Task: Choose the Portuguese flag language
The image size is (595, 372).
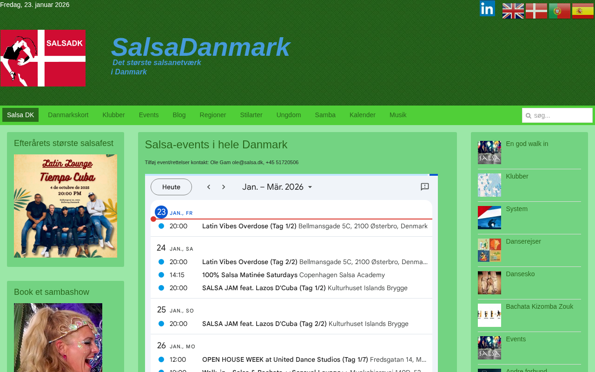Action: [x=560, y=11]
